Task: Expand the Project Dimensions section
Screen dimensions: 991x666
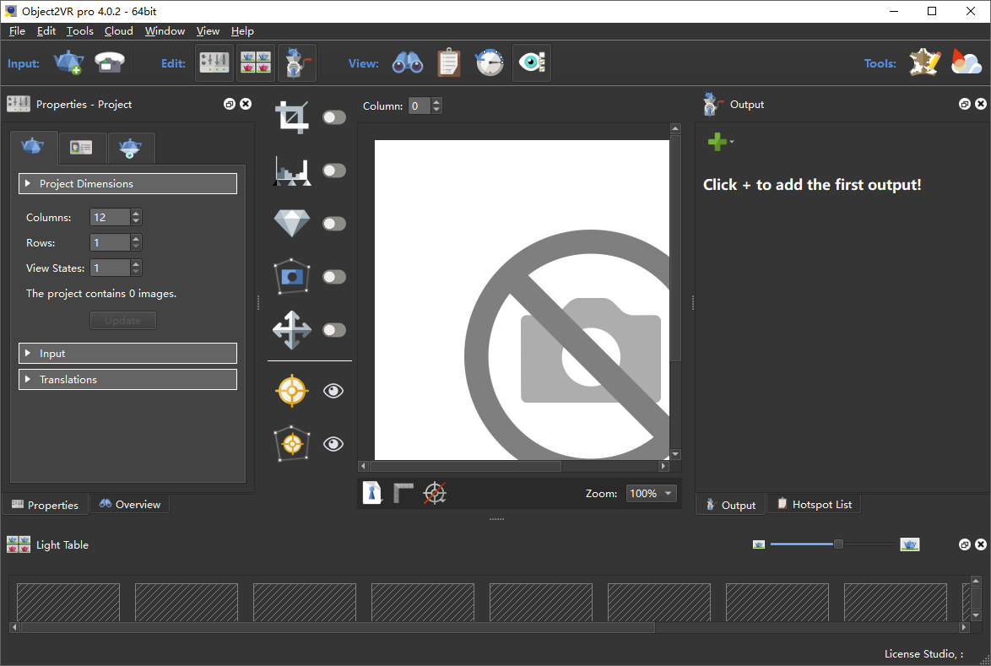Action: click(127, 184)
